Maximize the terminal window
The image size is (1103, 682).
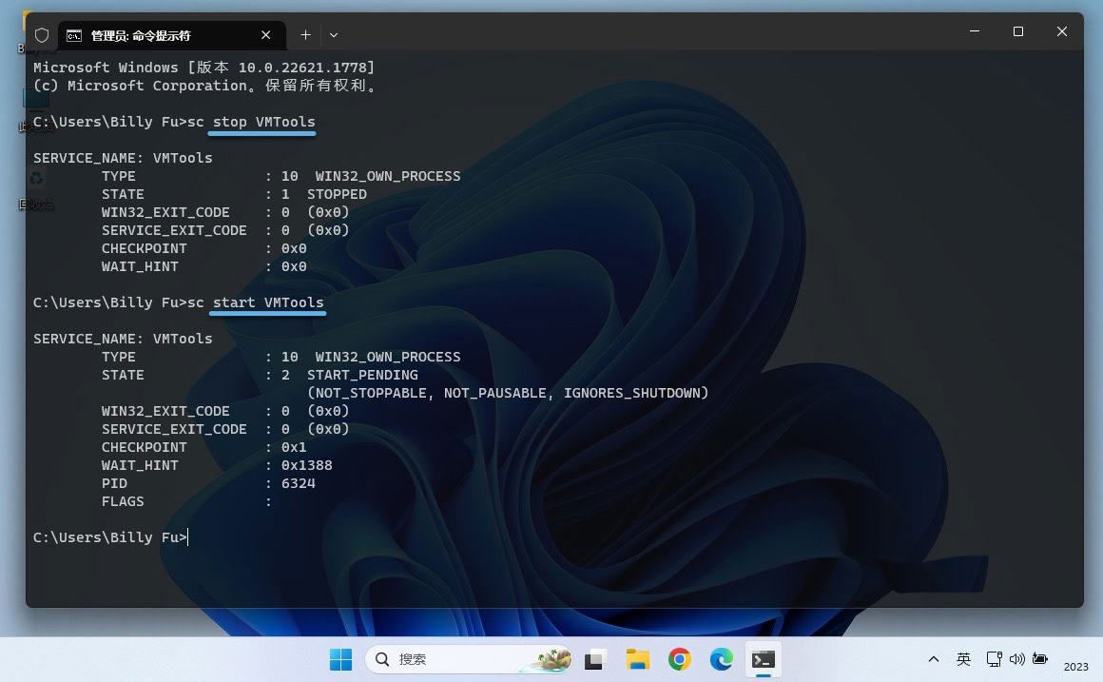(1017, 32)
